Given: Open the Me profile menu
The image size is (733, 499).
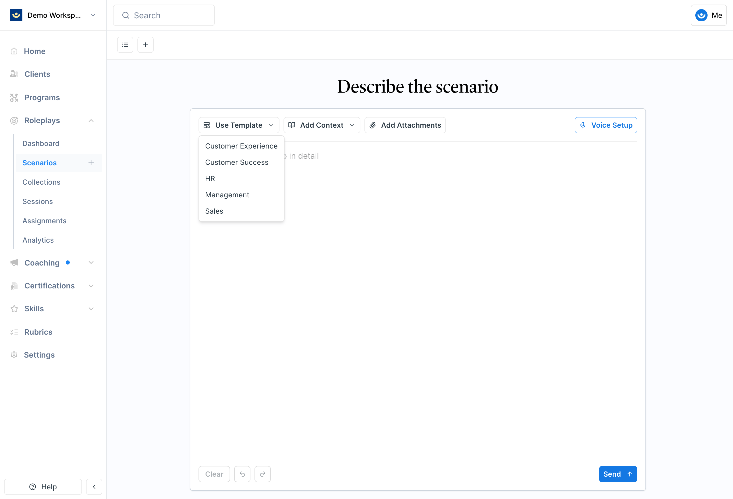Looking at the screenshot, I should pyautogui.click(x=708, y=15).
